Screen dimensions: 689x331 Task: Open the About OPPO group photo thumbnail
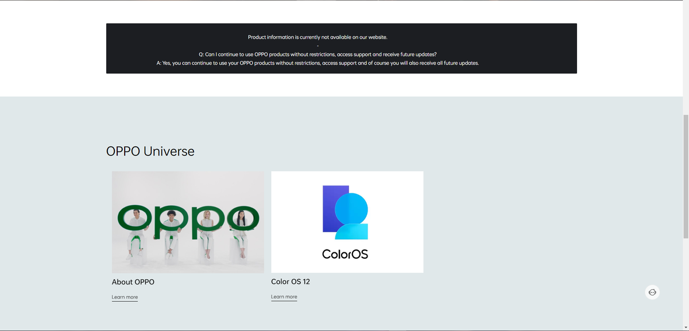tap(188, 222)
